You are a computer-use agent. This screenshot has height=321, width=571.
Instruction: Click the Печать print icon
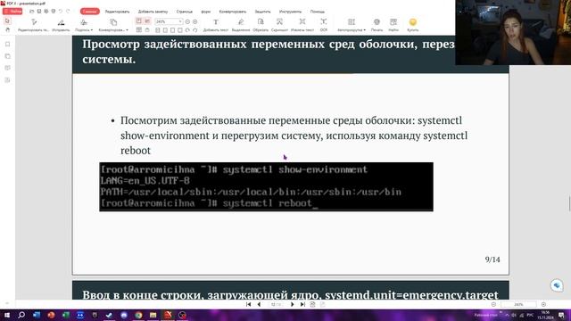coord(377,25)
